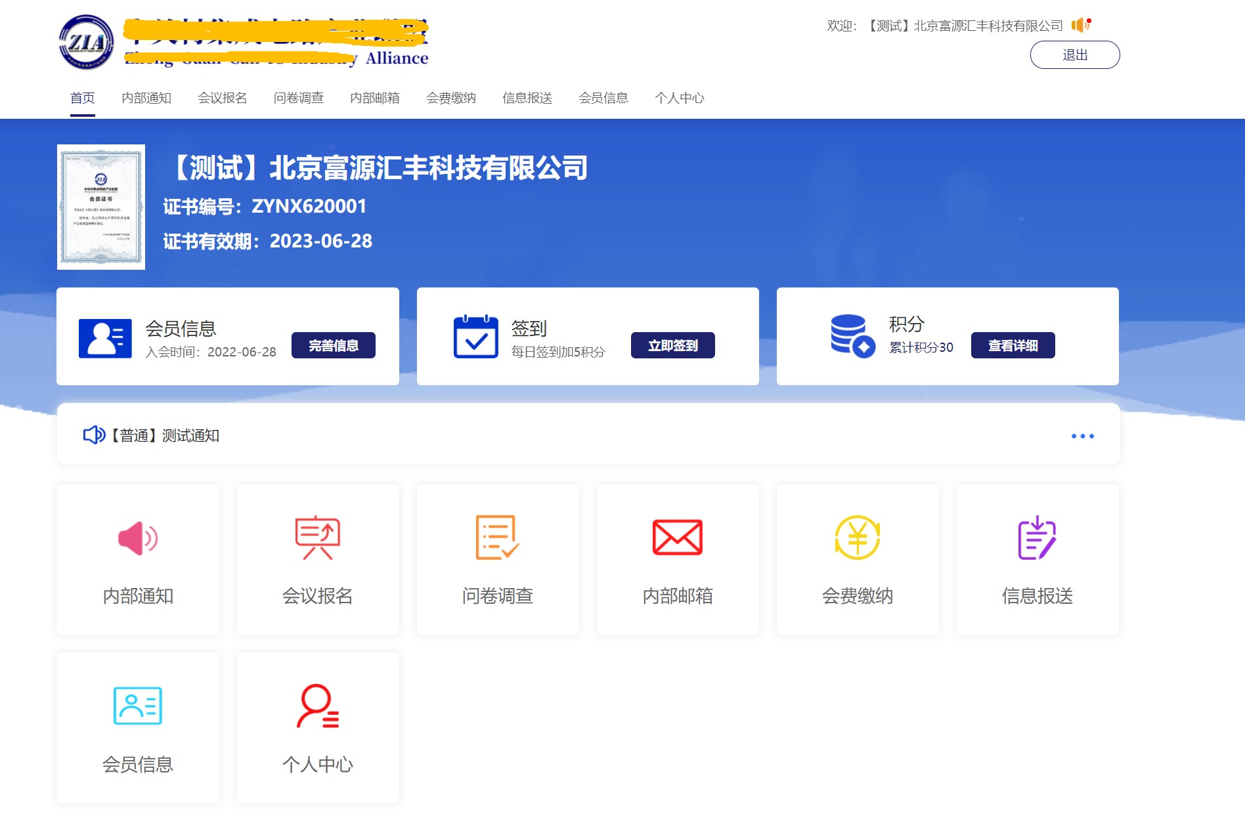Open the 信息报送 purple report icon
This screenshot has width=1245, height=825.
(1037, 538)
